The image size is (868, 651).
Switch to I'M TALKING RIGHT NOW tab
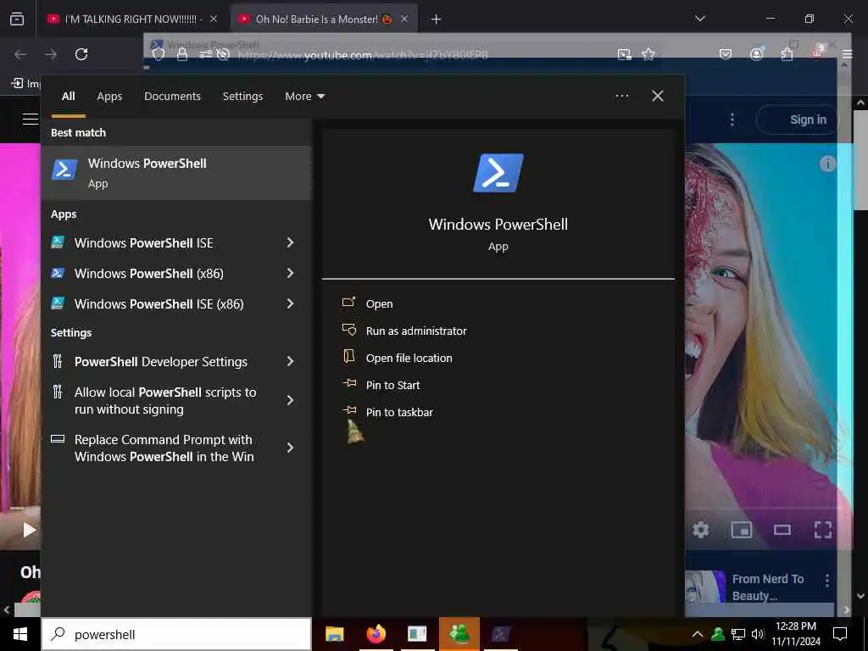click(x=132, y=19)
